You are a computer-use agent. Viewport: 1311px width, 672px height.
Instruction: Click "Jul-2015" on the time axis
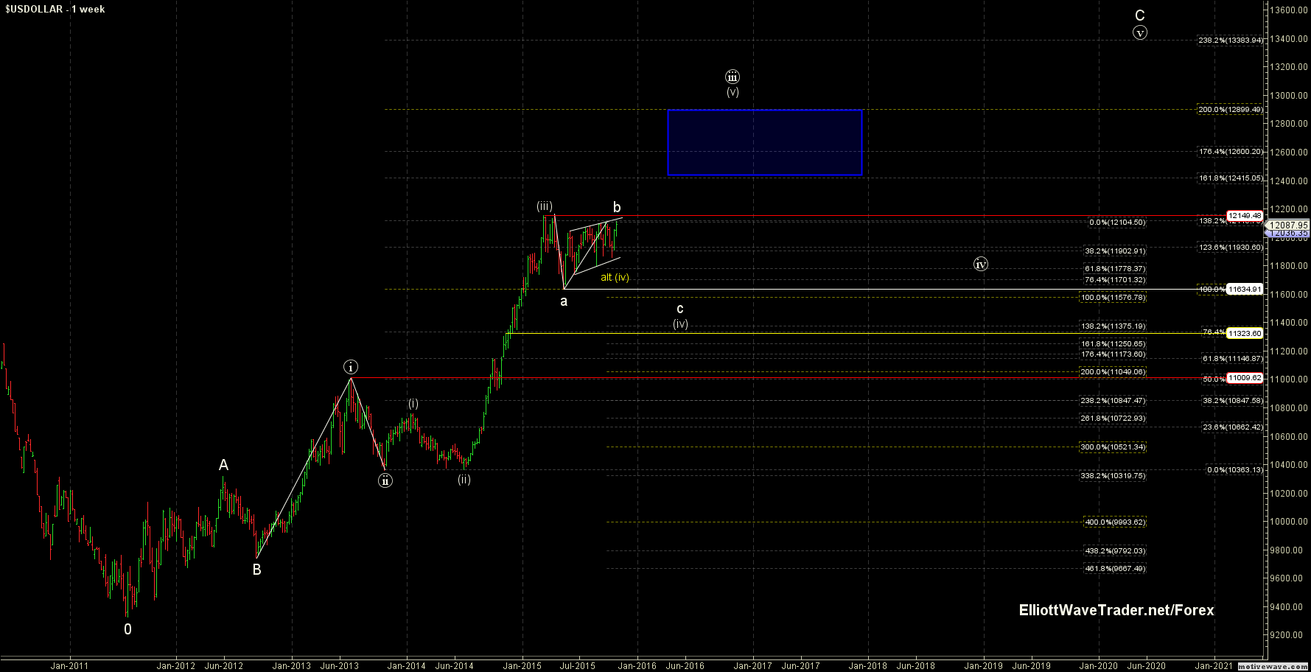pyautogui.click(x=578, y=665)
